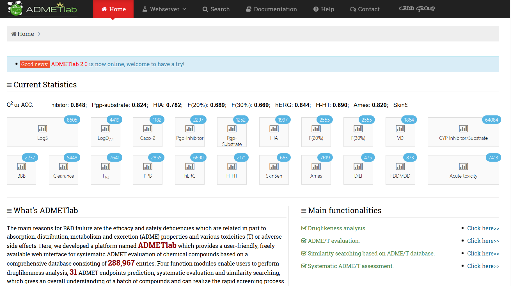
Task: Open the Acute toxicity chart icon
Action: tap(463, 166)
